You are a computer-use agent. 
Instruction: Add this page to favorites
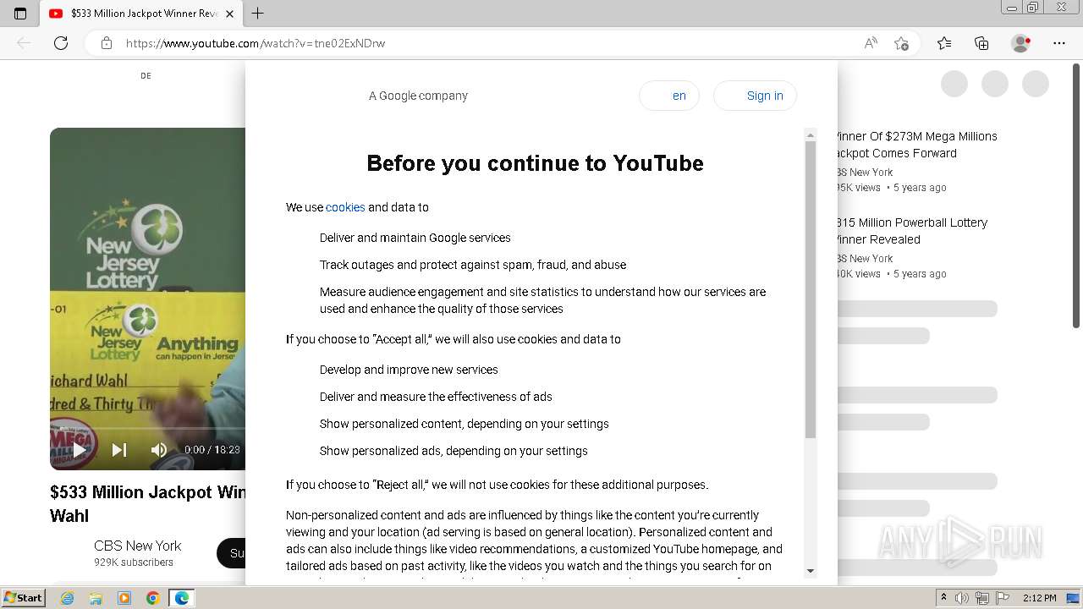tap(901, 43)
